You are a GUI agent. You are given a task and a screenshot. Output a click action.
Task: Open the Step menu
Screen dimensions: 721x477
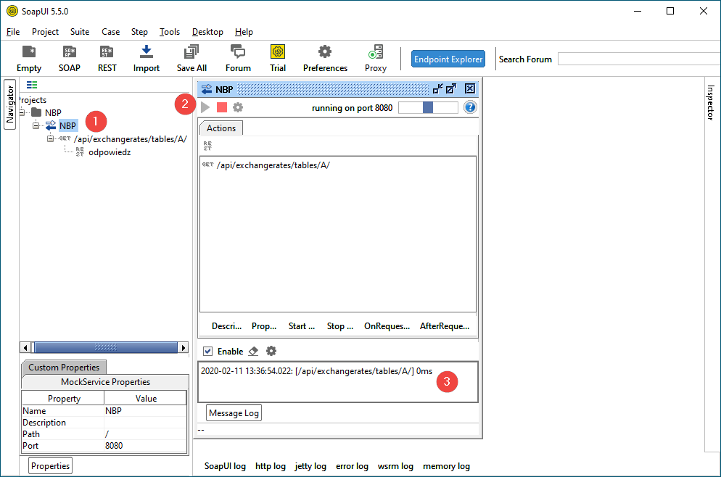pyautogui.click(x=139, y=32)
